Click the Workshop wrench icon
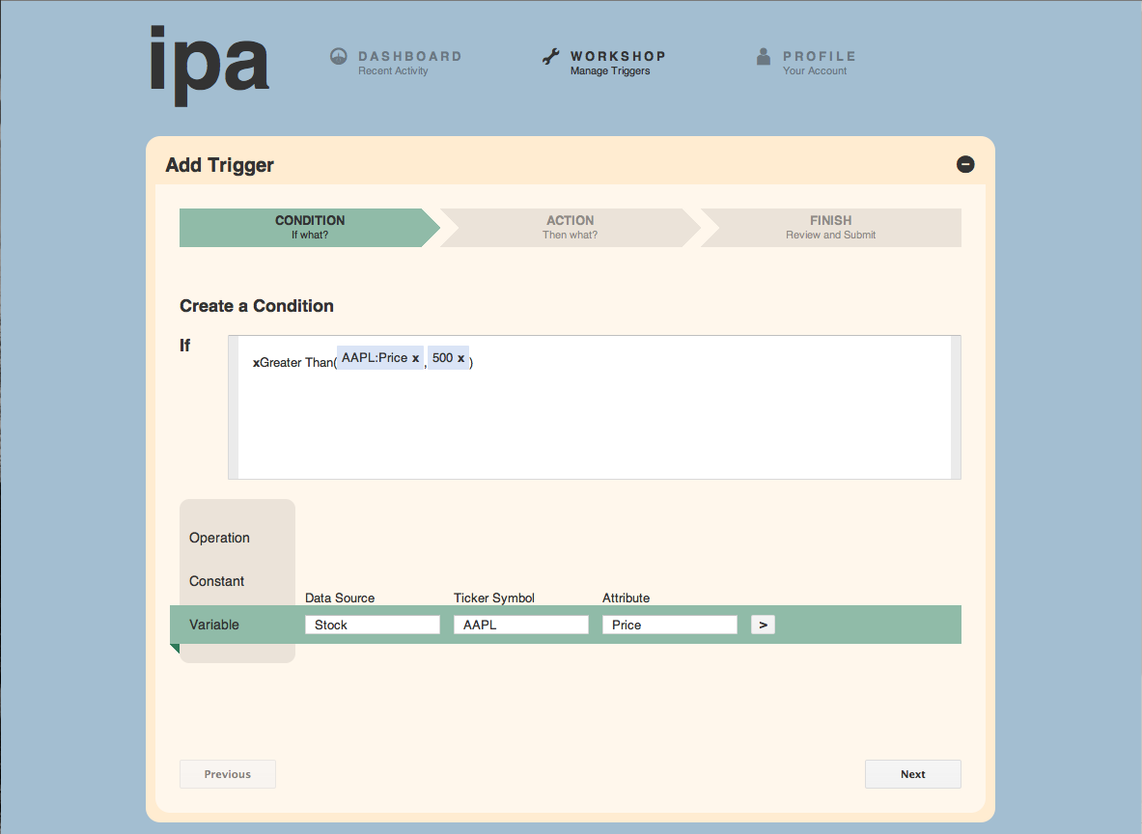 551,57
